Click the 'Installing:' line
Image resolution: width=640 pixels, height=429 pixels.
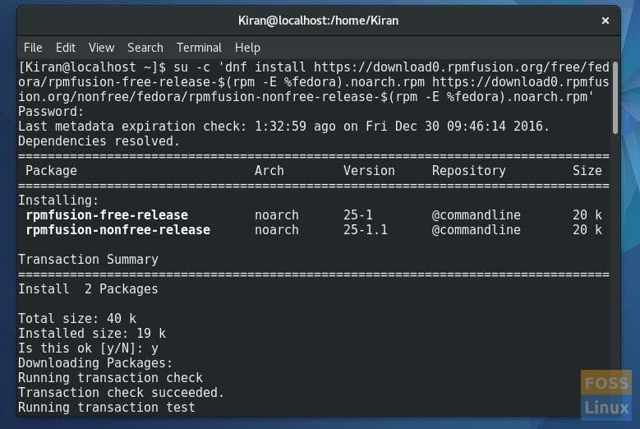59,201
